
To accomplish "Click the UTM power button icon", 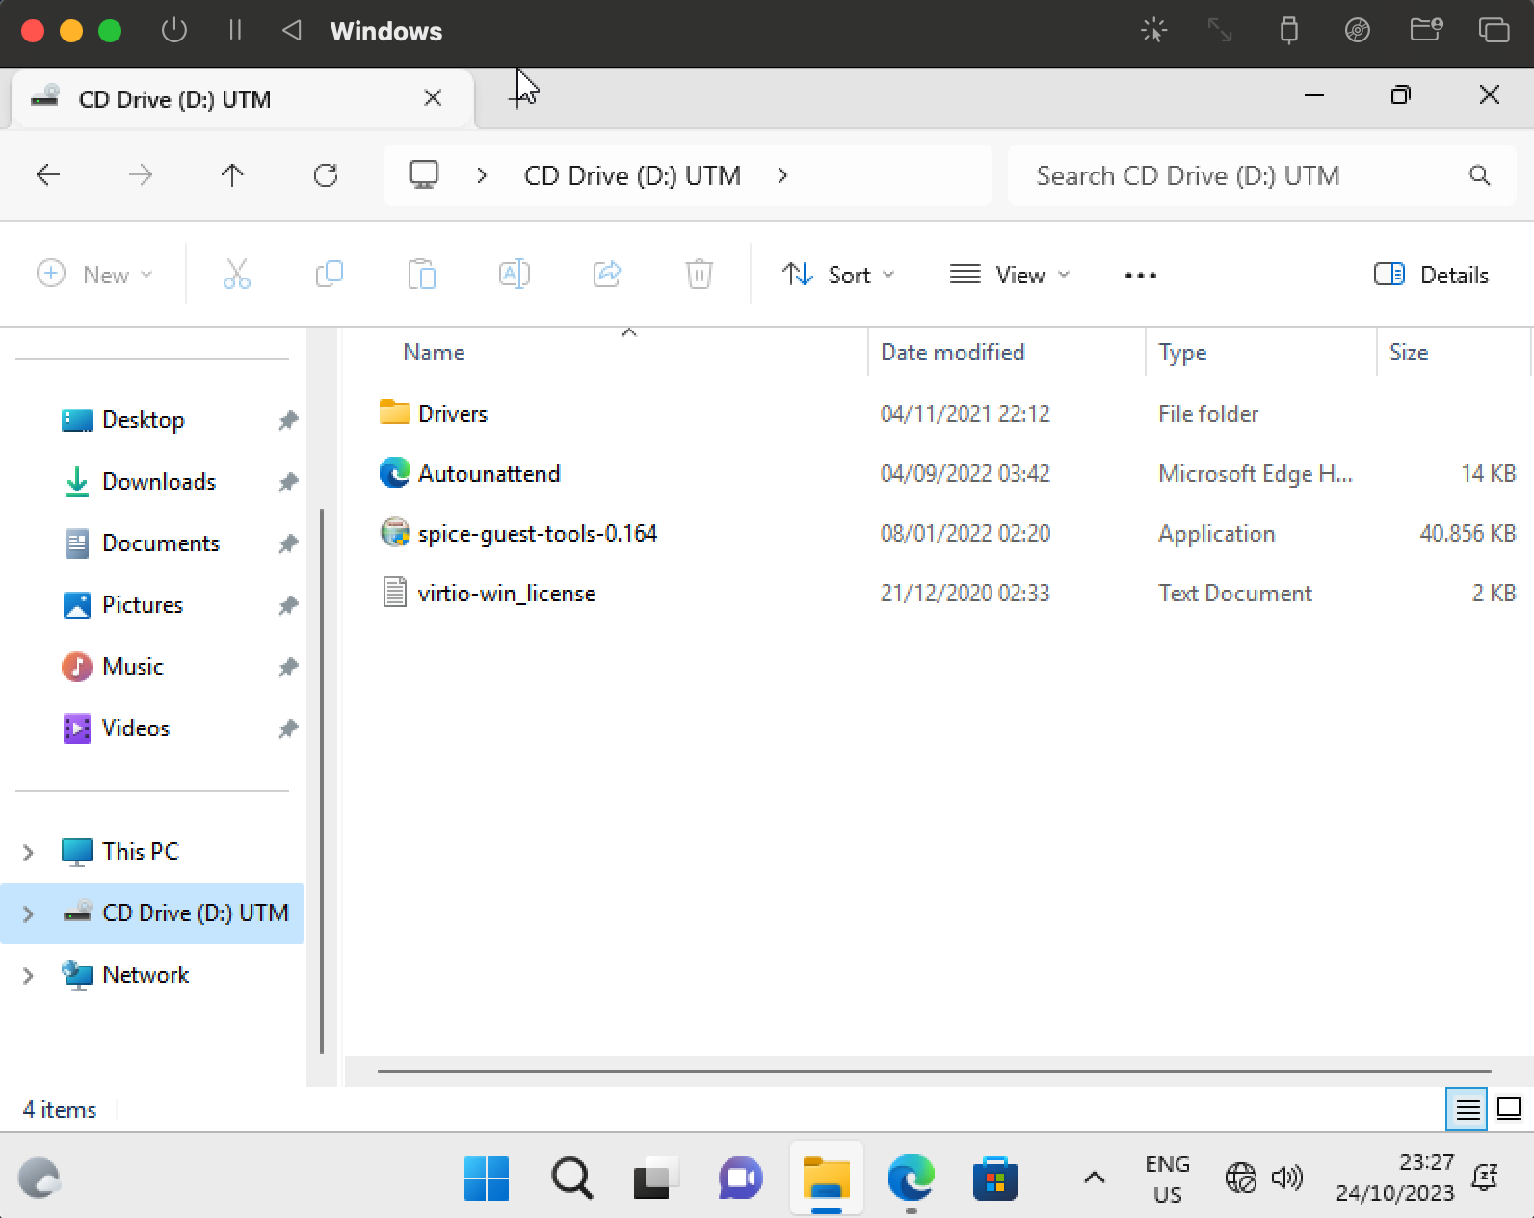I will click(x=174, y=31).
